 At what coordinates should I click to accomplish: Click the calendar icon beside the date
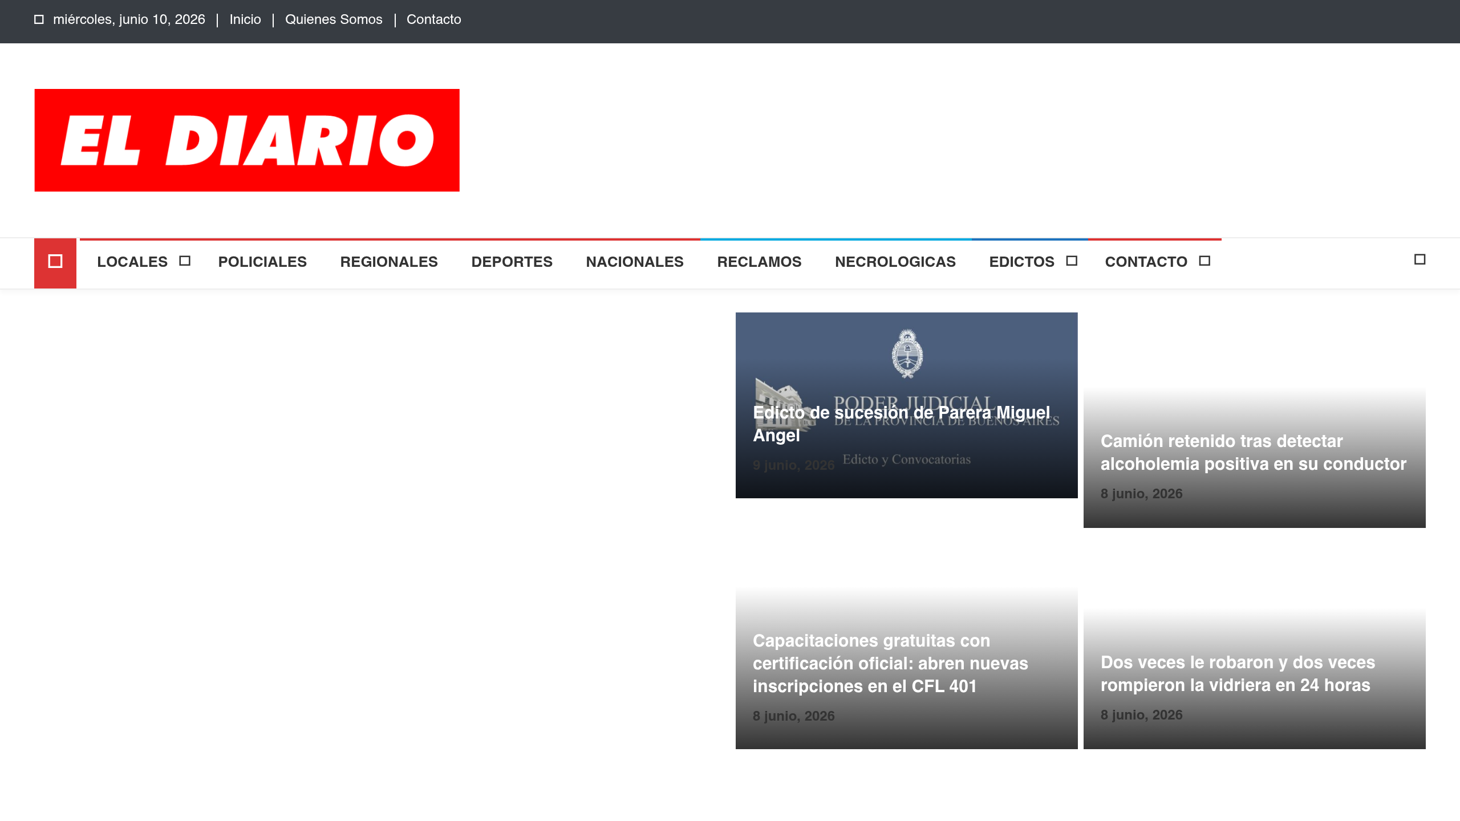39,19
